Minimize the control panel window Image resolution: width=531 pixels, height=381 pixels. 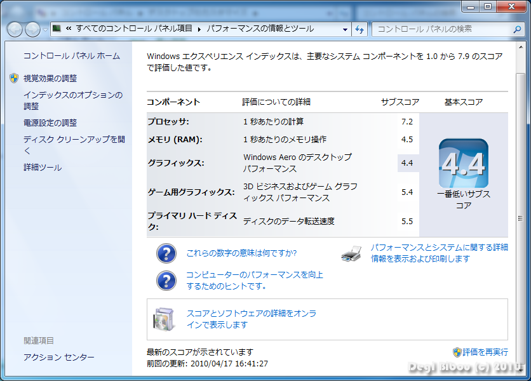471,6
